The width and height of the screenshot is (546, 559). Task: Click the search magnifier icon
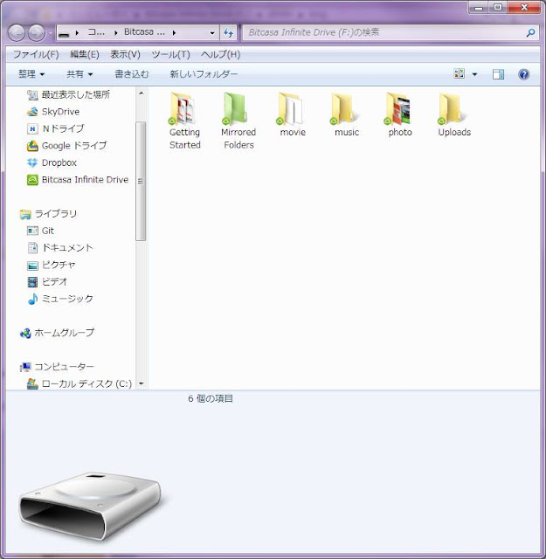pyautogui.click(x=530, y=33)
